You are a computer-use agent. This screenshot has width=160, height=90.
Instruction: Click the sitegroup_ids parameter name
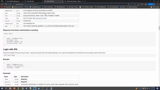(9, 23)
